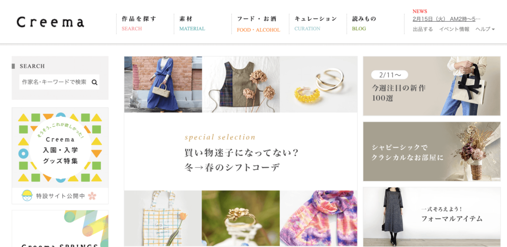Open the イベント情報 link

[x=454, y=29]
